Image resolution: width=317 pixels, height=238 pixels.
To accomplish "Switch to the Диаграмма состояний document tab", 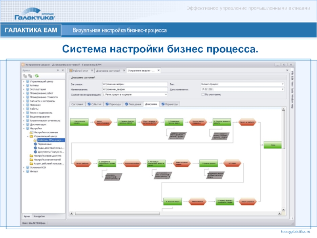I will pyautogui.click(x=108, y=71).
